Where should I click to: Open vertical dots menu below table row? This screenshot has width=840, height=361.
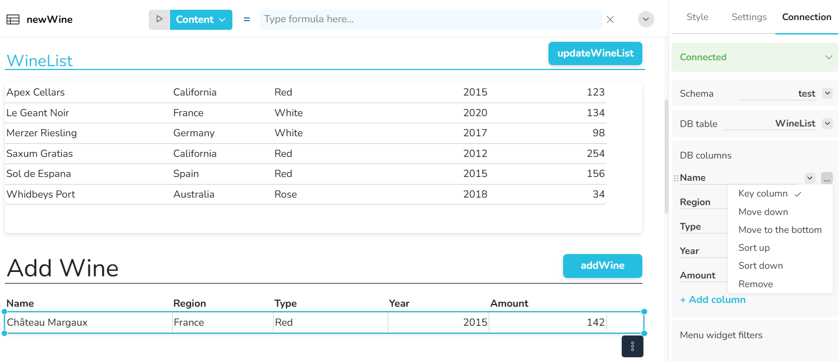632,346
